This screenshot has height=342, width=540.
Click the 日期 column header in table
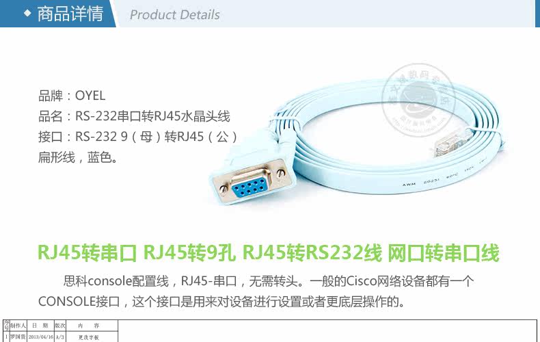pos(40,326)
